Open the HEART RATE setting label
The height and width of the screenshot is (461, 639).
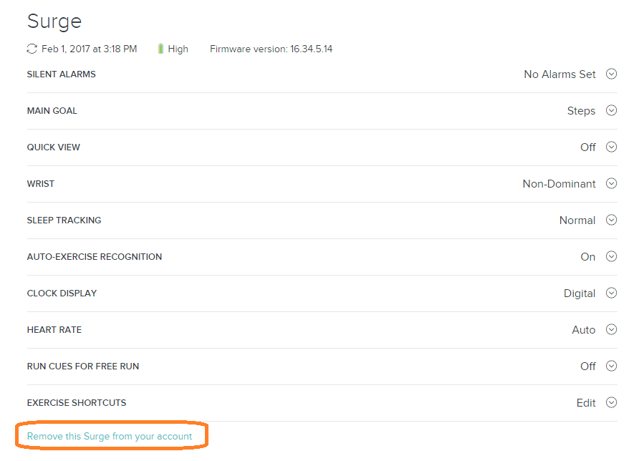[54, 330]
